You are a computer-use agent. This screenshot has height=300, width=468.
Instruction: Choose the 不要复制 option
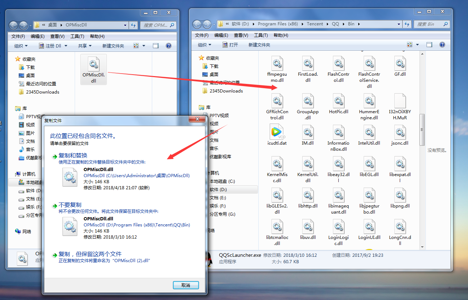click(x=70, y=205)
